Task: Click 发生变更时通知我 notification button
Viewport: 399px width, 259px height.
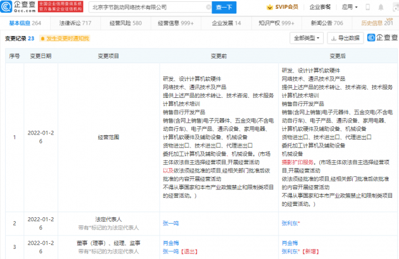Action: pos(65,39)
